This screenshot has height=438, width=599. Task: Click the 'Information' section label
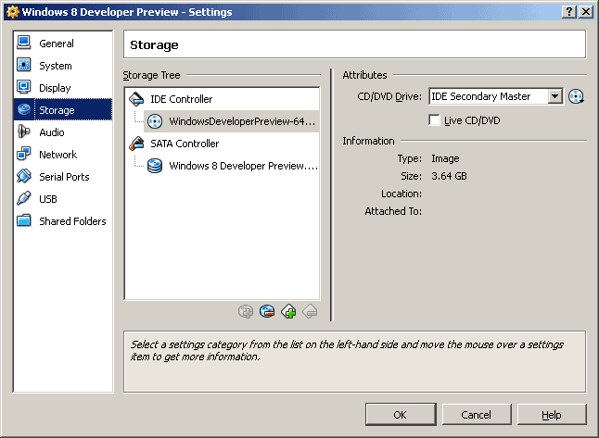click(368, 141)
